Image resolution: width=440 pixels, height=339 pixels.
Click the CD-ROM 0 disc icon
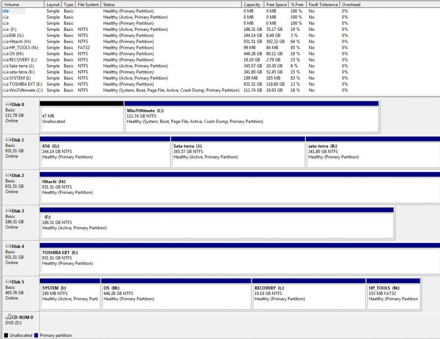point(8,317)
